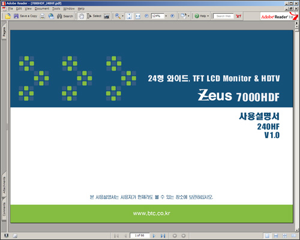Click the page size icon in status bar
The image size is (300, 240).
pyautogui.click(x=15, y=236)
